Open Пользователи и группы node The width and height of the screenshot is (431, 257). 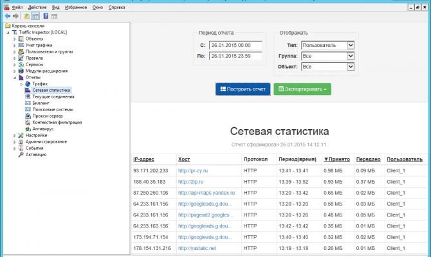pos(49,51)
